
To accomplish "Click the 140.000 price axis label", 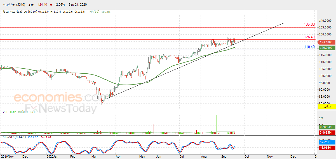I will pyautogui.click(x=326, y=21).
